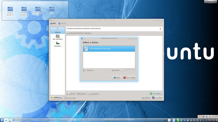Open the File Transfers section
218x122 pixels.
click(58, 37)
